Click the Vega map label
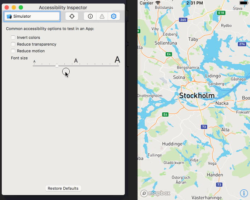 click(x=212, y=163)
